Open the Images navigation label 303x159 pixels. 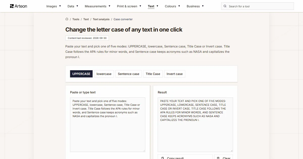pos(52,6)
